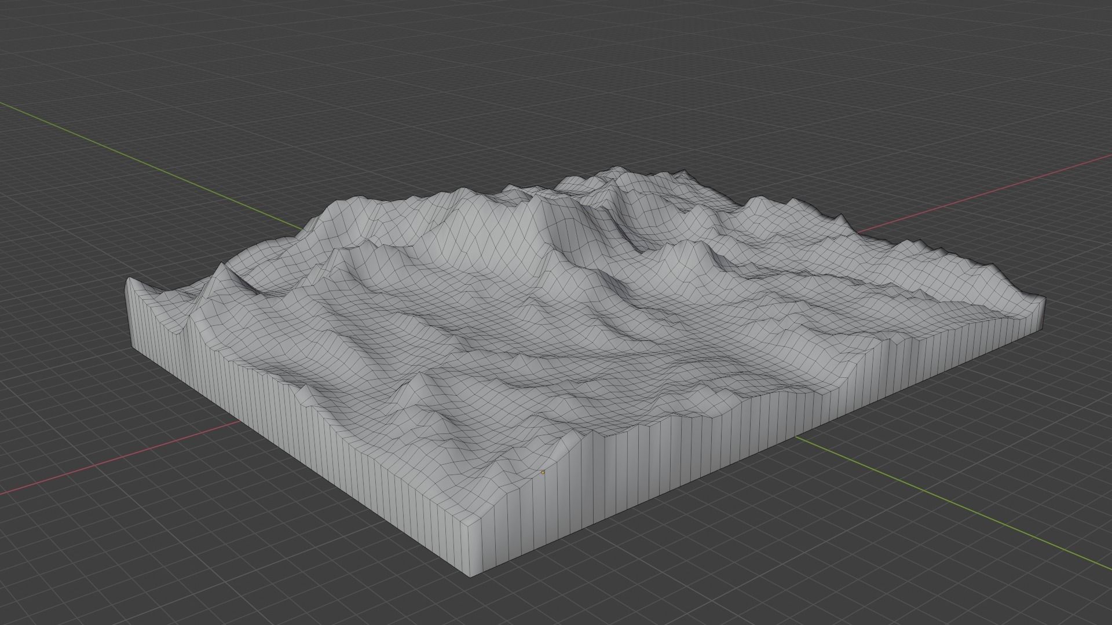Screen dimensions: 1112x625
Task: Click the orange origin dot on the mesh
Action: click(543, 472)
